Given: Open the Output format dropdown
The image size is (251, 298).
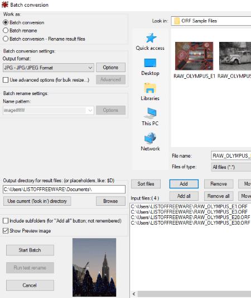Looking at the screenshot, I should click(49, 68).
